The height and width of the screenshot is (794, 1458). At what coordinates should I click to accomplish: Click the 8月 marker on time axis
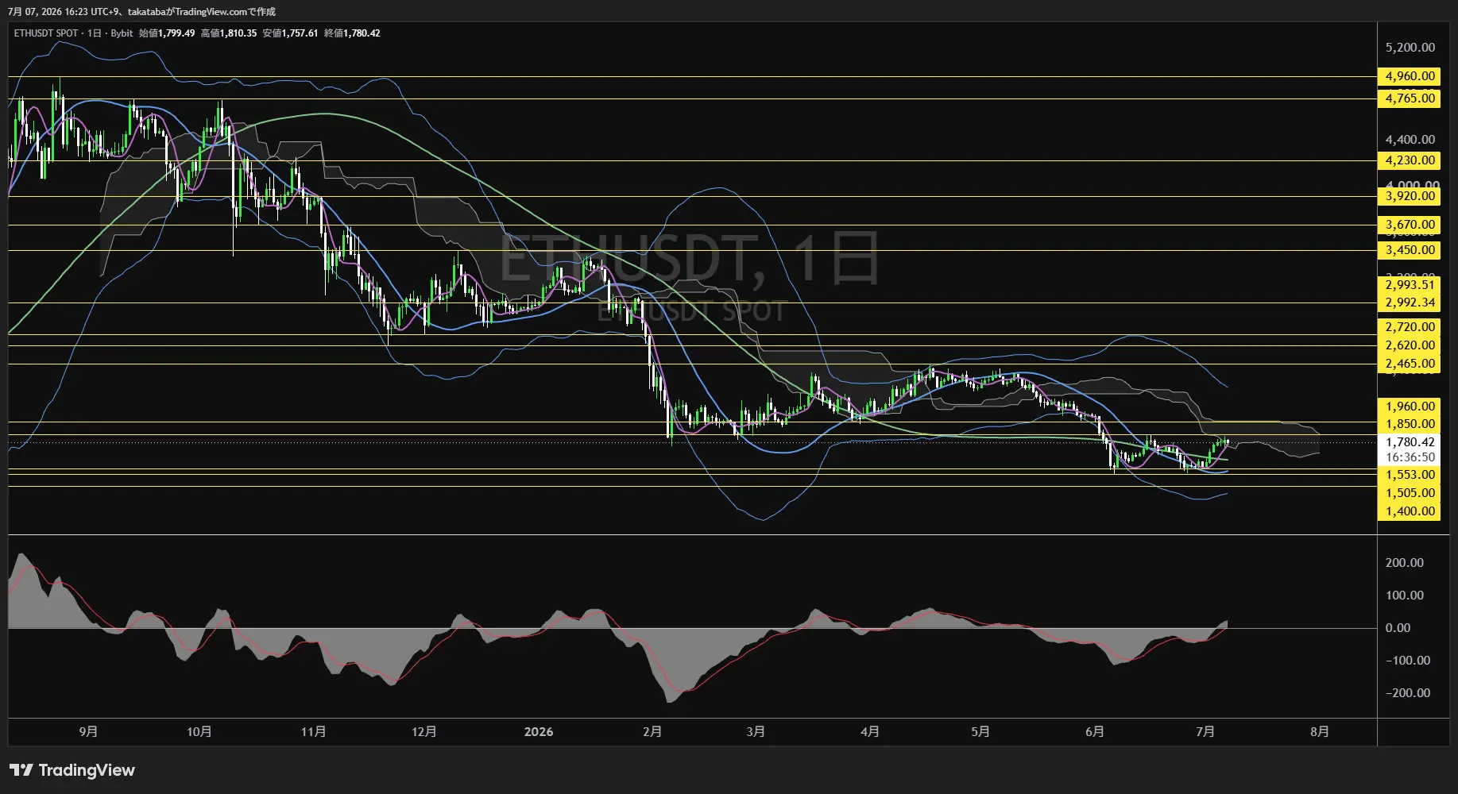pyautogui.click(x=1320, y=731)
